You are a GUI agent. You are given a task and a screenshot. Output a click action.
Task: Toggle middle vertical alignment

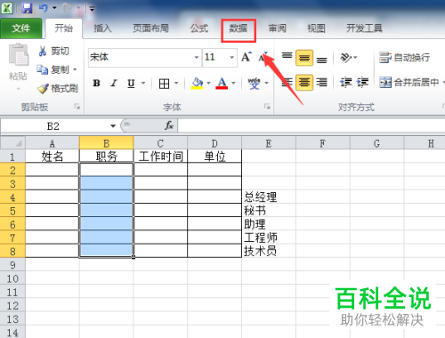(x=304, y=58)
